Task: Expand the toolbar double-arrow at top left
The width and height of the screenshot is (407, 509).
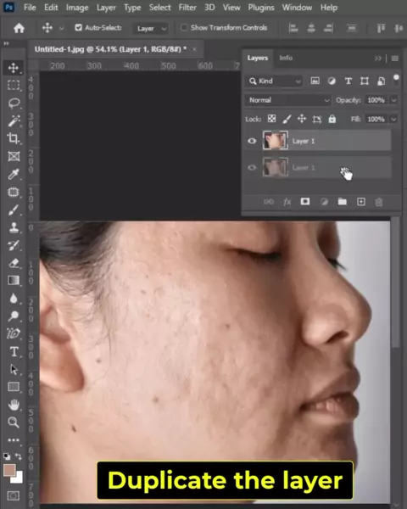Action: [x=6, y=43]
